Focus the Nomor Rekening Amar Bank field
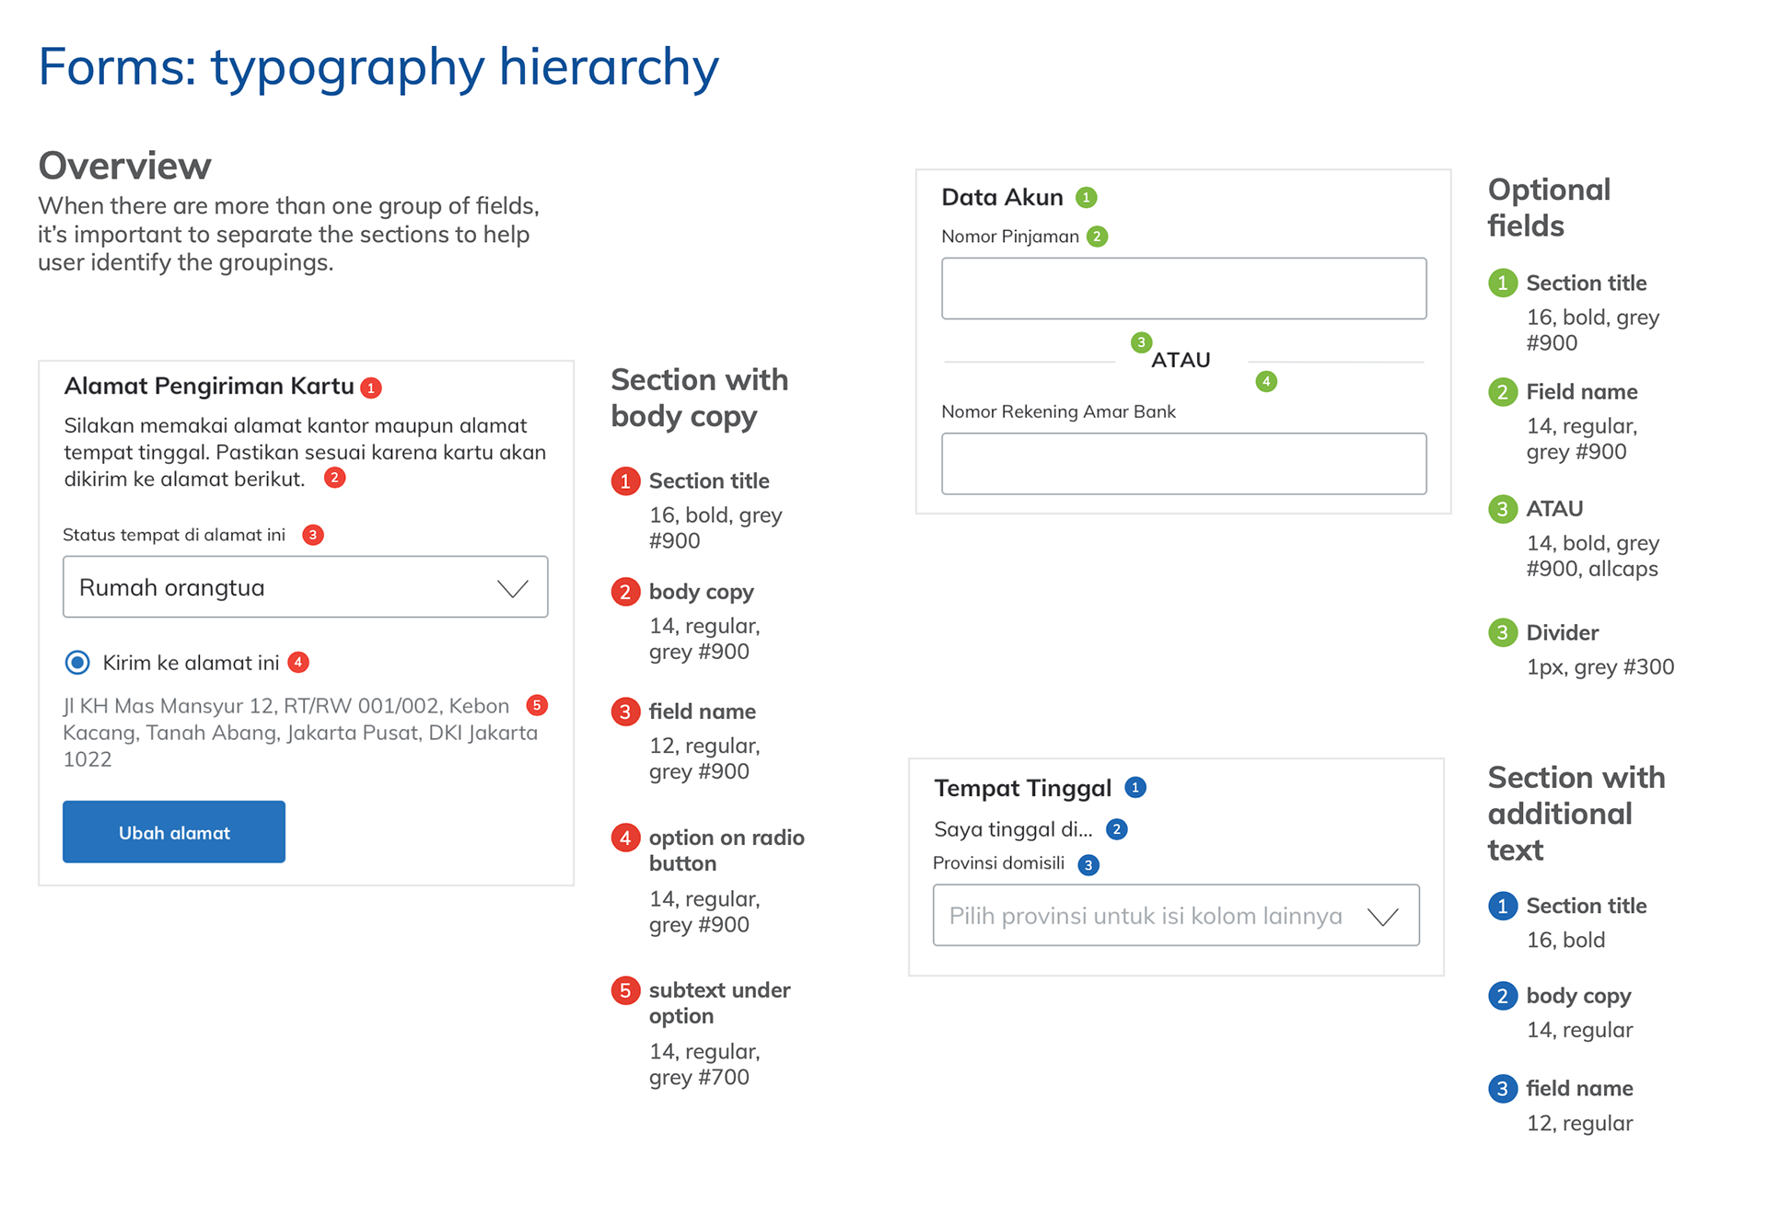The image size is (1768, 1226). pyautogui.click(x=1183, y=464)
